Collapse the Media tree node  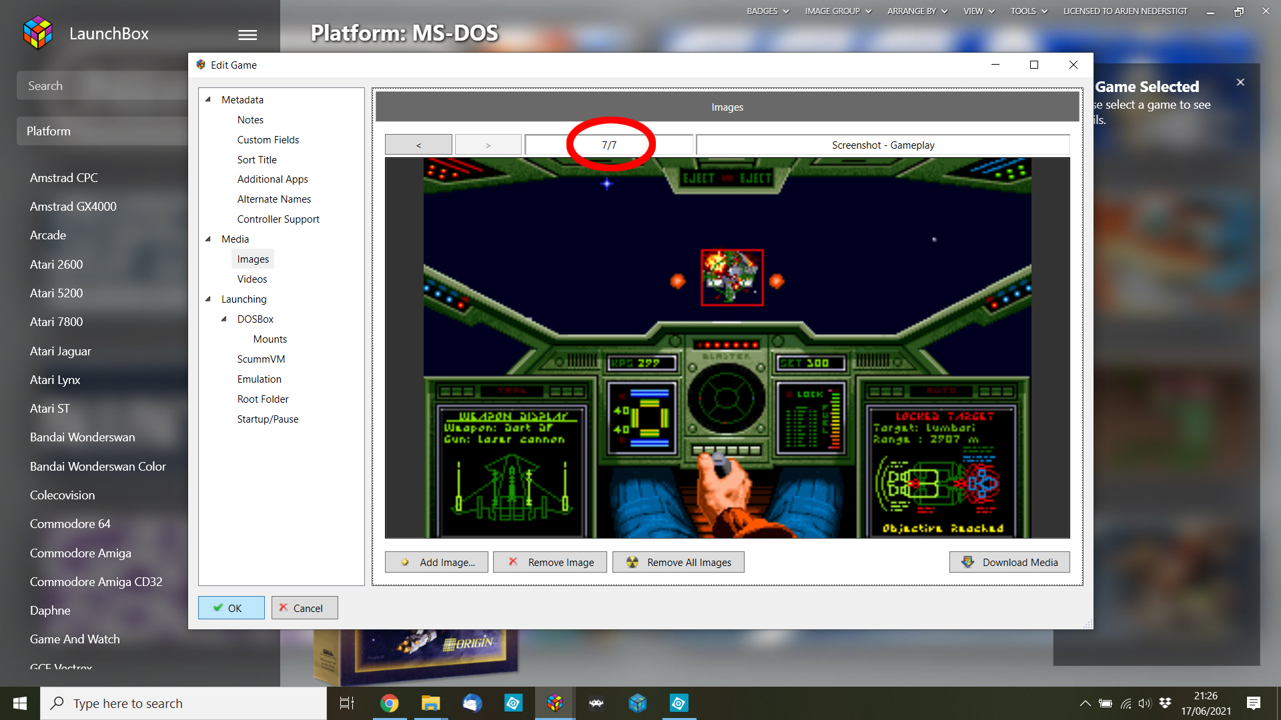tap(208, 239)
